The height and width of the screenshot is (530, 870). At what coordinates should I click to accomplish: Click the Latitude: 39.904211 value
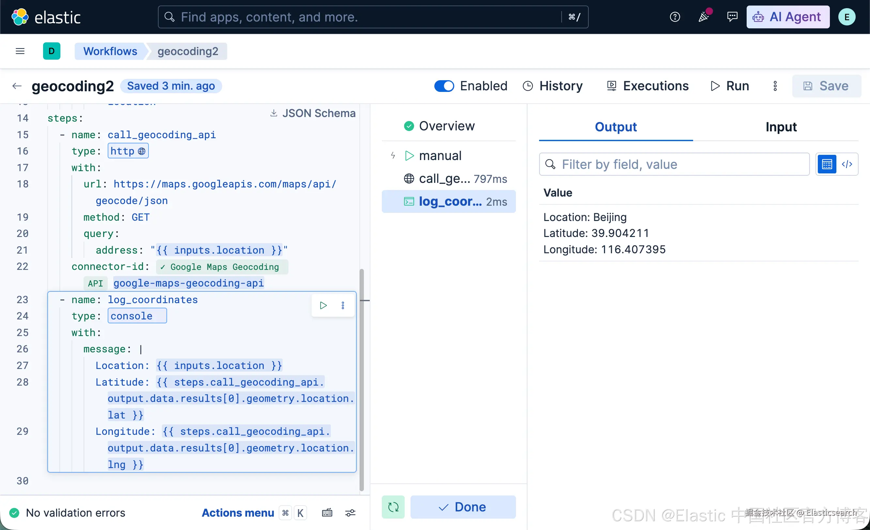596,233
